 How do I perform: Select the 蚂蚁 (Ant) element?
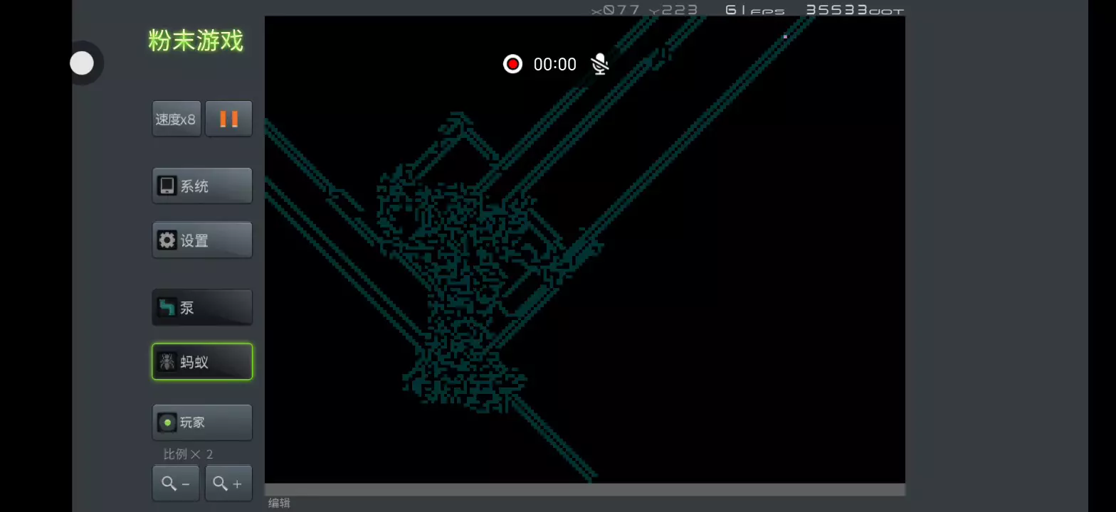(202, 362)
